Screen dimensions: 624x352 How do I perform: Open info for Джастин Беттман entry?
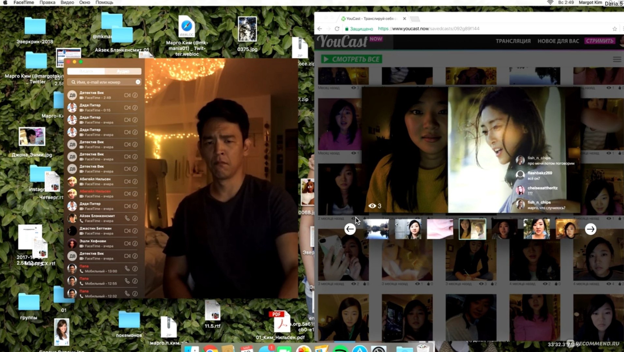pyautogui.click(x=135, y=231)
